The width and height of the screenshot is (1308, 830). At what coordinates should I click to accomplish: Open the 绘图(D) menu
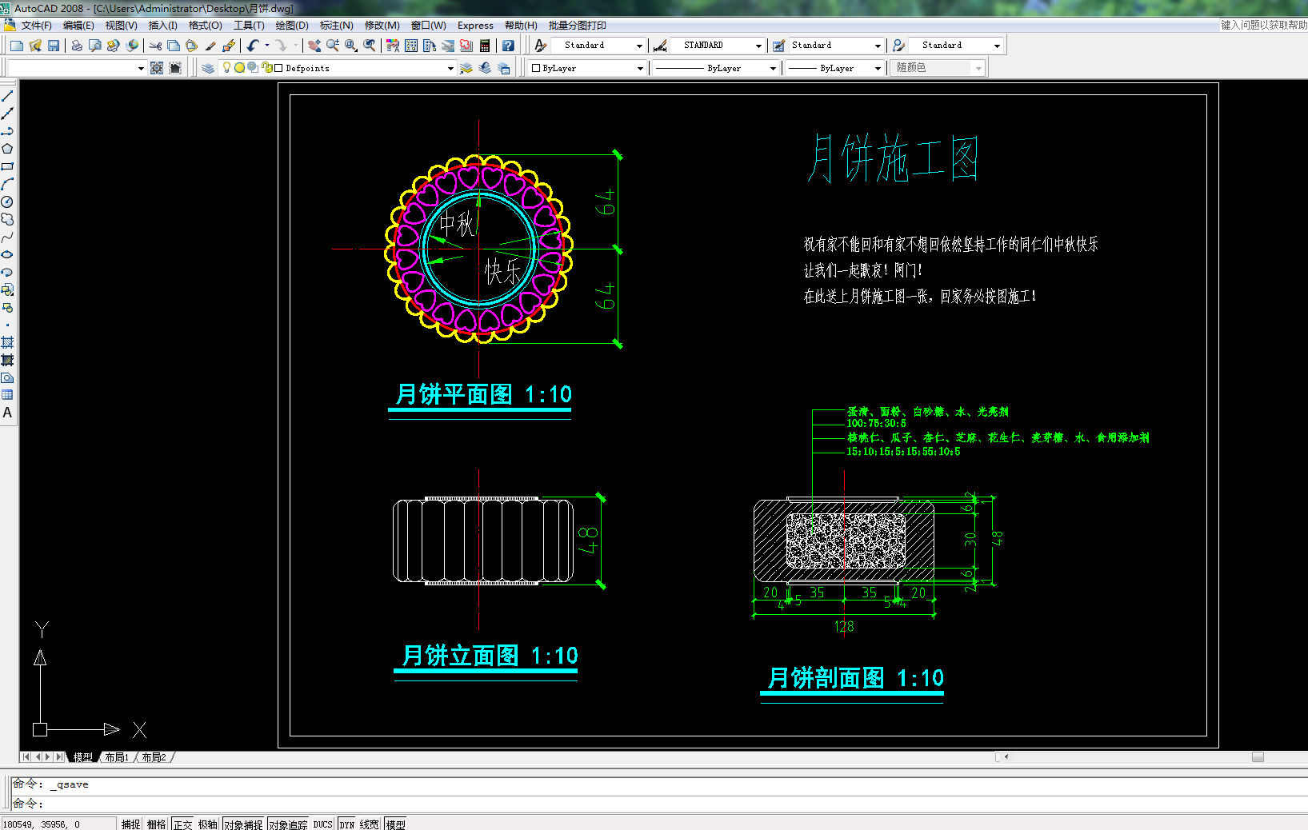point(292,26)
